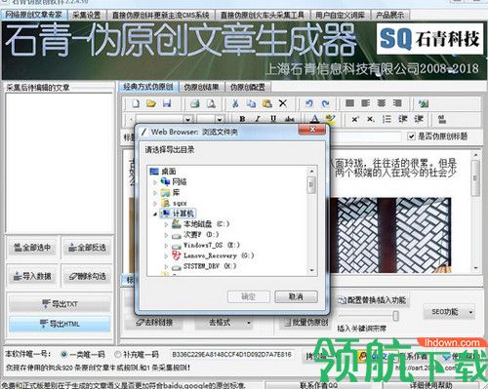Apply strikethrough formatting
The height and width of the screenshot is (389, 488).
pyautogui.click(x=289, y=119)
